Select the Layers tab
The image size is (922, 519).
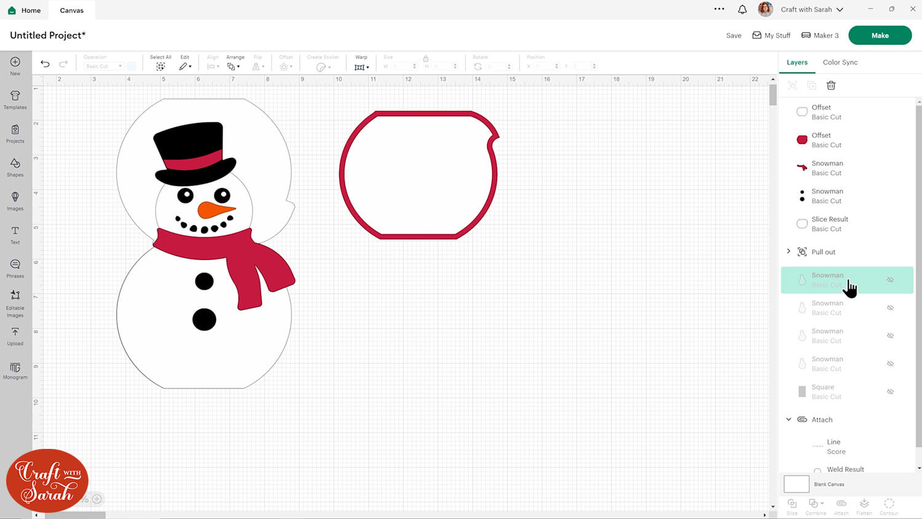pos(797,62)
